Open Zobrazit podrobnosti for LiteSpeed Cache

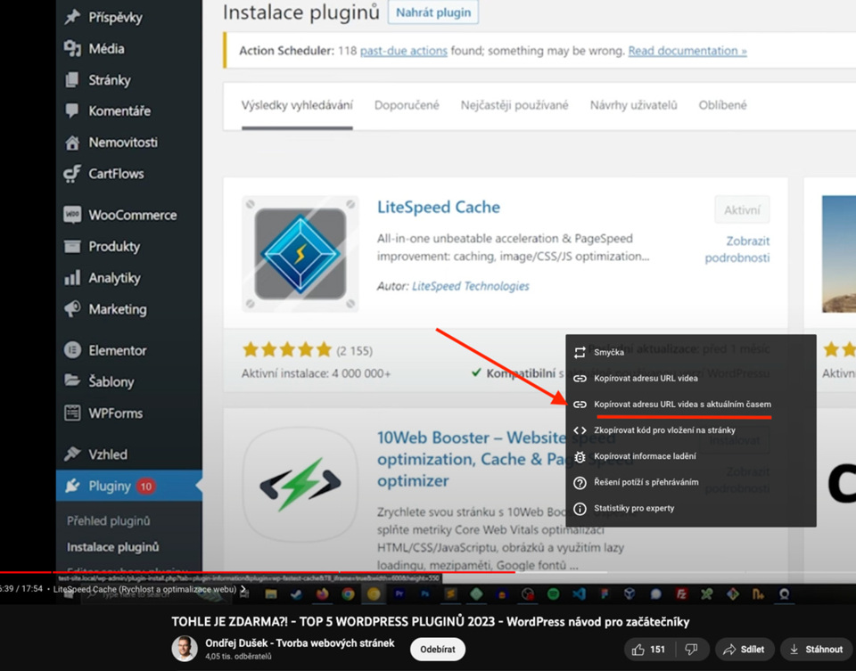click(x=737, y=250)
